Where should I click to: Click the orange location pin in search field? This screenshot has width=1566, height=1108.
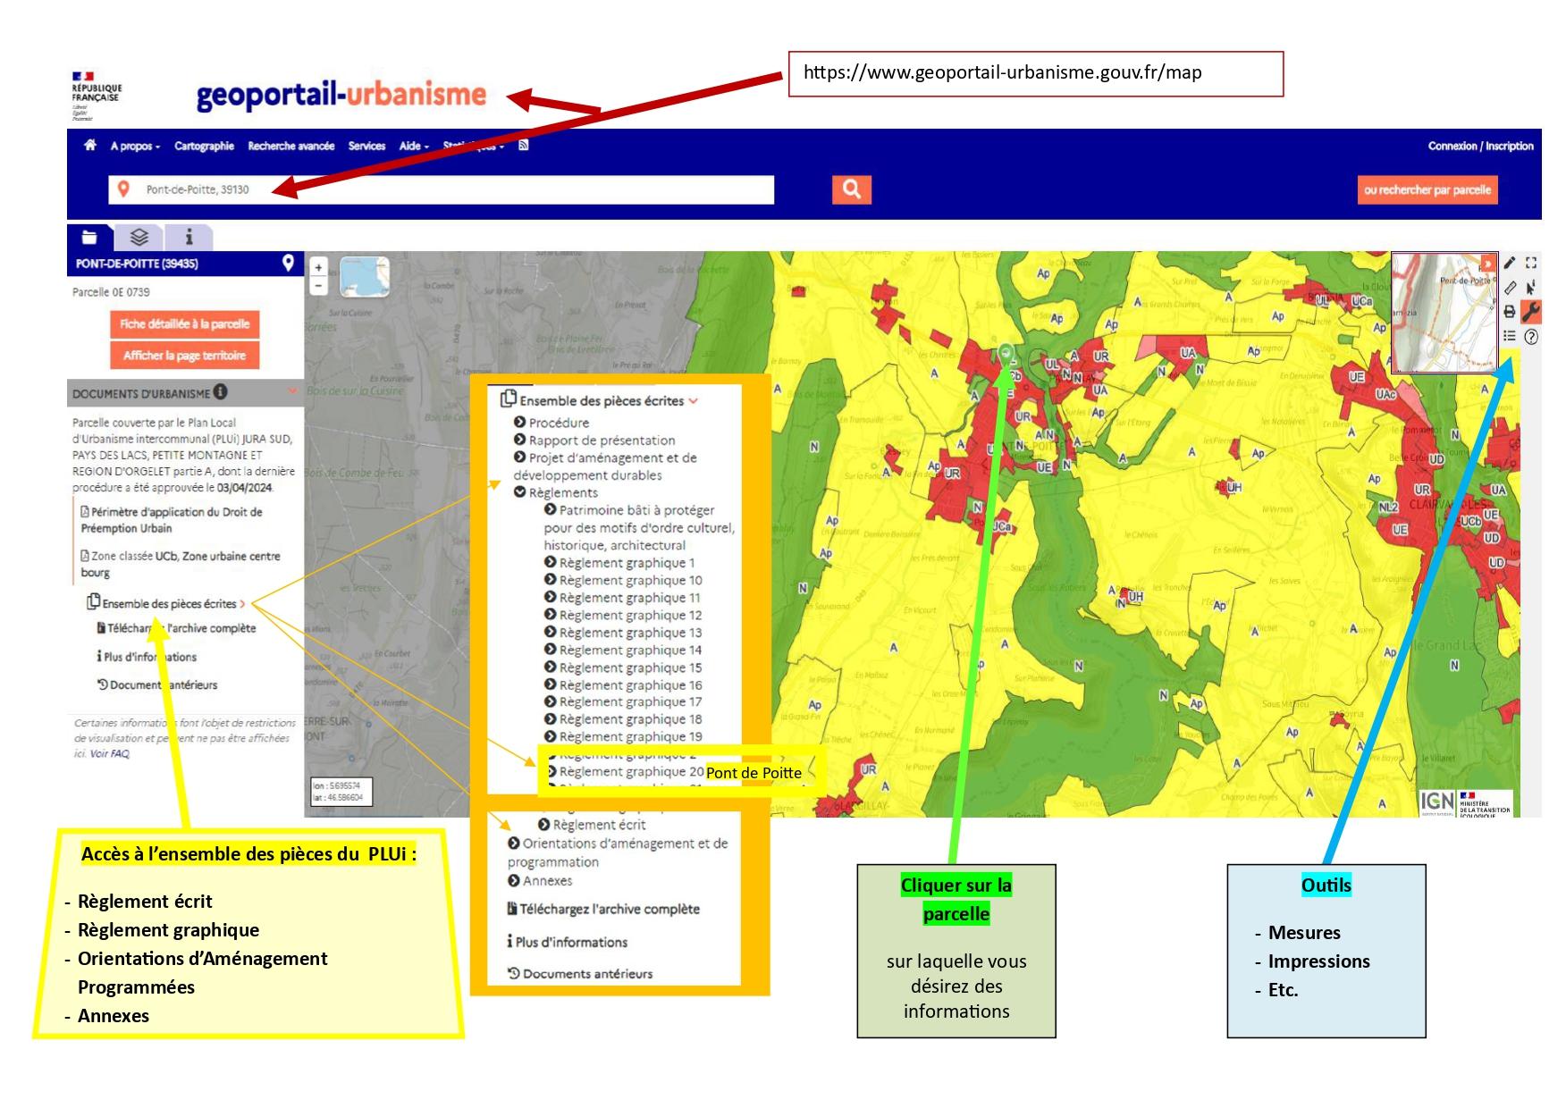tap(124, 189)
